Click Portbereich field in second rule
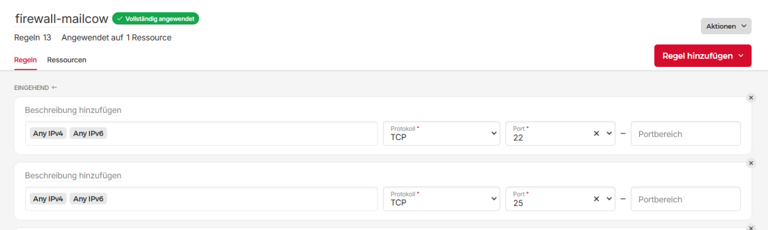768x230 pixels. (686, 199)
